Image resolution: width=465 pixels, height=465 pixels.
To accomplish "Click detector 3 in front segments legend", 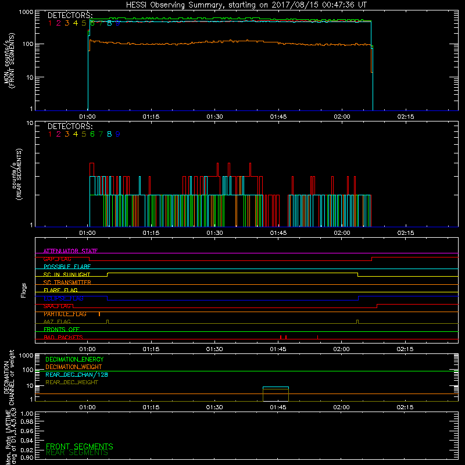I will point(67,23).
